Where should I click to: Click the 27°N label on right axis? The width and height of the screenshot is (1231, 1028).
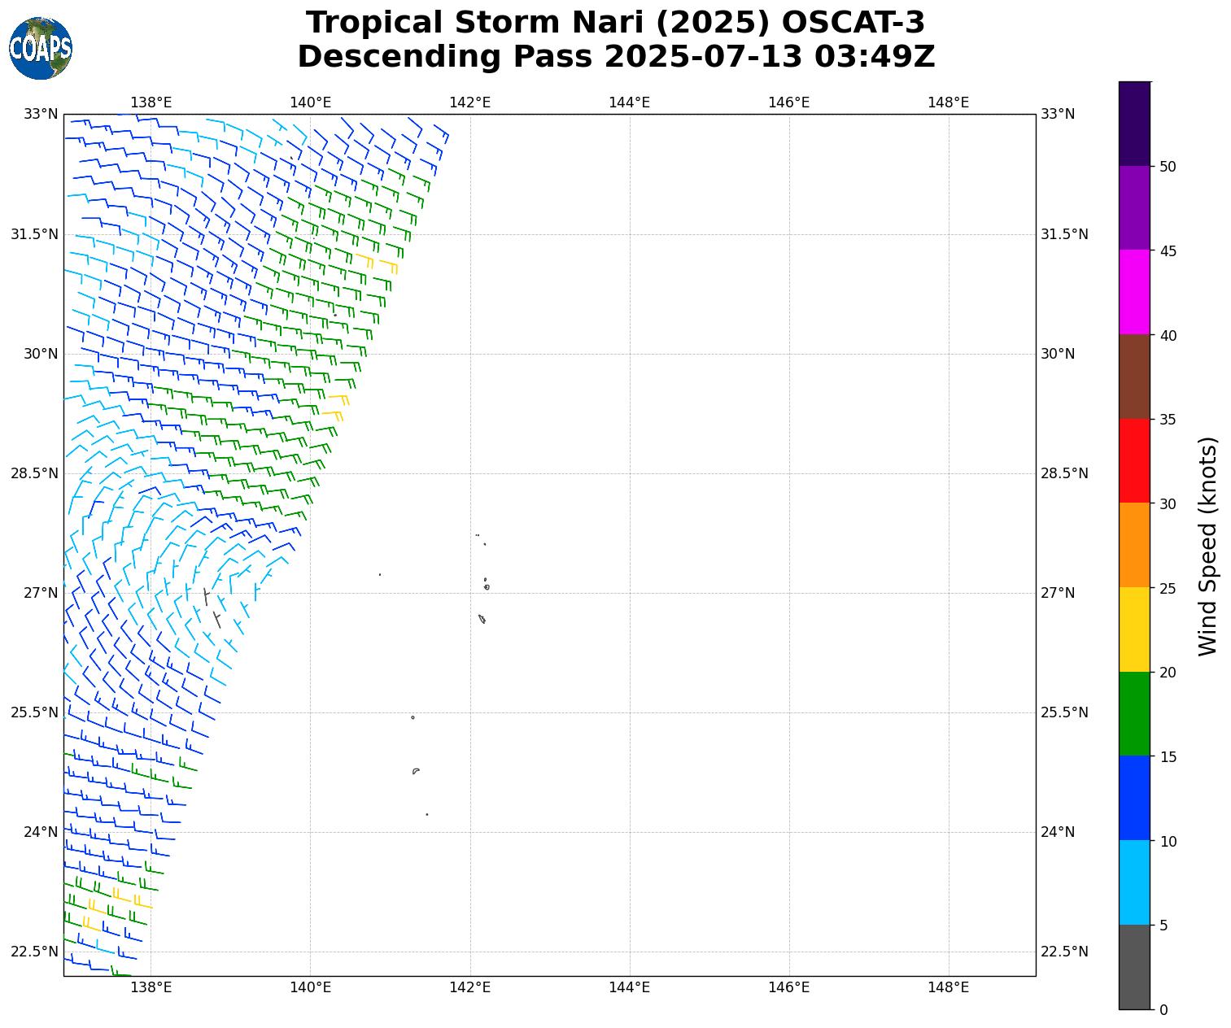[1058, 593]
